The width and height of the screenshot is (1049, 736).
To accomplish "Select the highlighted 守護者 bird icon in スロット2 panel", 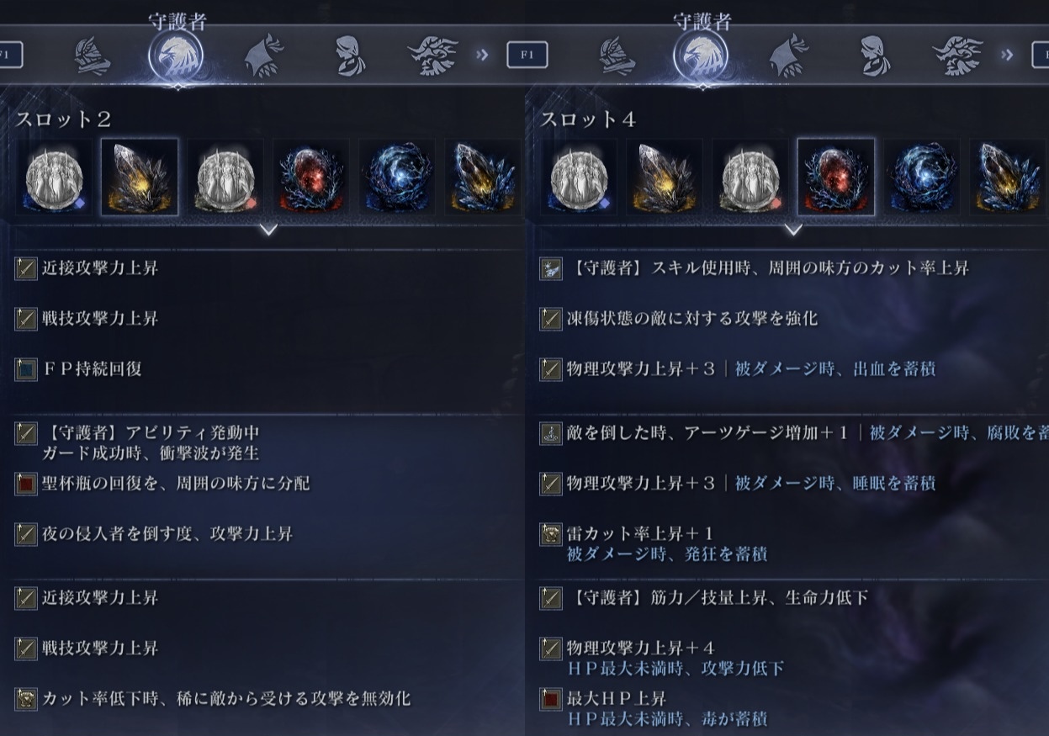I will [x=175, y=57].
